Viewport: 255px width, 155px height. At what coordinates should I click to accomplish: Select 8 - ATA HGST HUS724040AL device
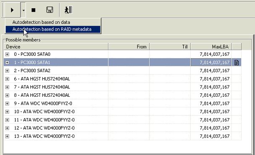pos(42,95)
